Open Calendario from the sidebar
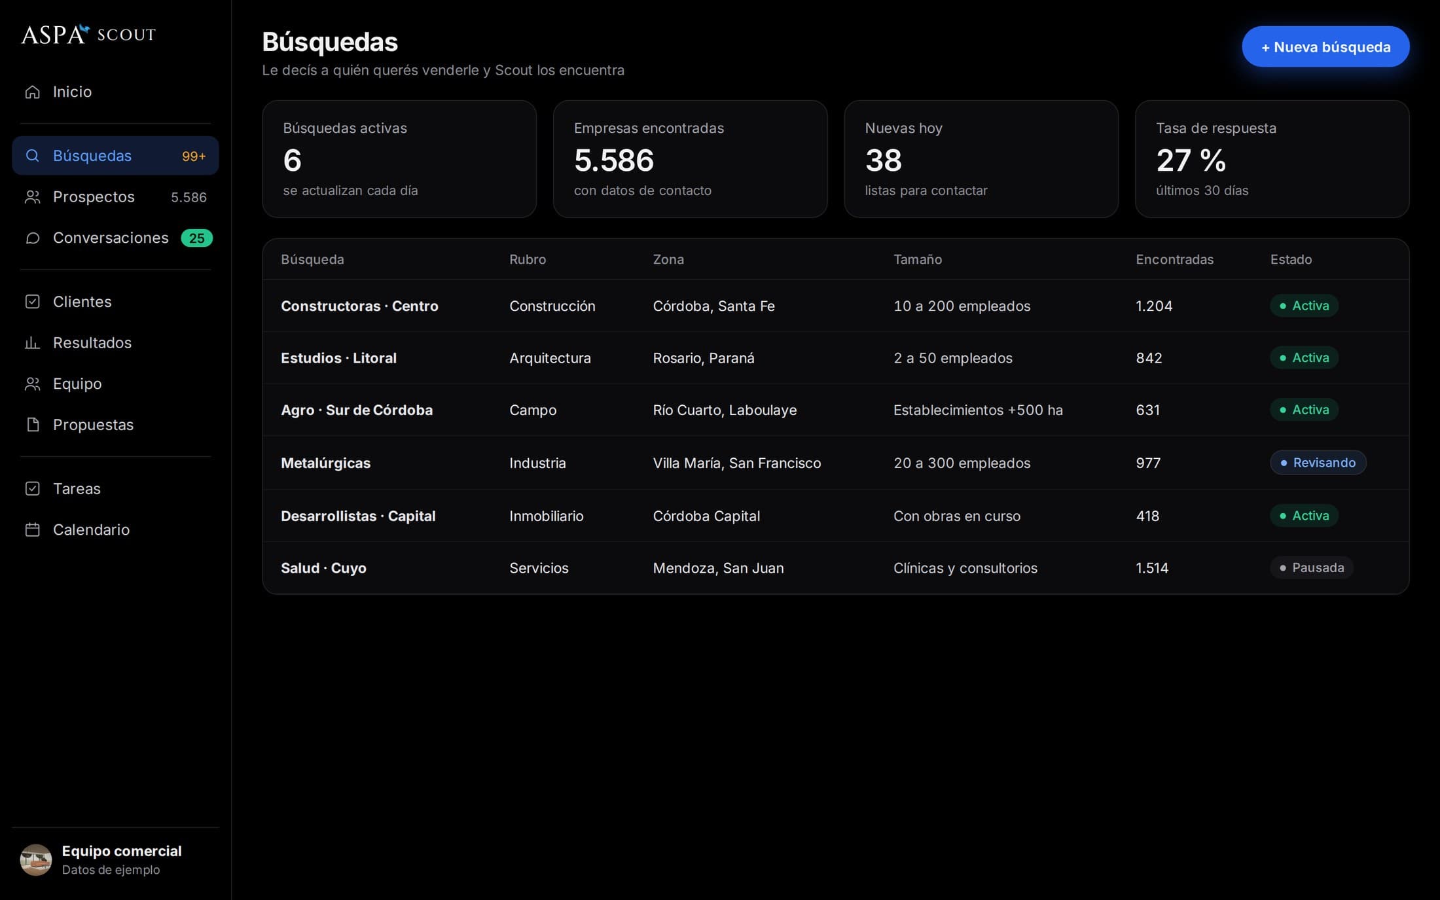The height and width of the screenshot is (900, 1440). 115,530
